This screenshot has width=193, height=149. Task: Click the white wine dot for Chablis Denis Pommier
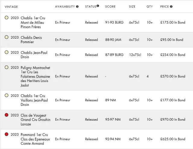[x=7, y=37]
